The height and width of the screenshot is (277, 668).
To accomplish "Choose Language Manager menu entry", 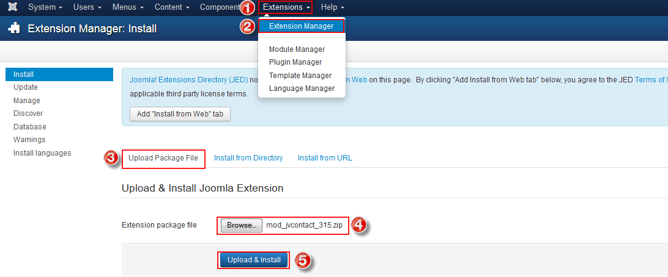I will 302,88.
